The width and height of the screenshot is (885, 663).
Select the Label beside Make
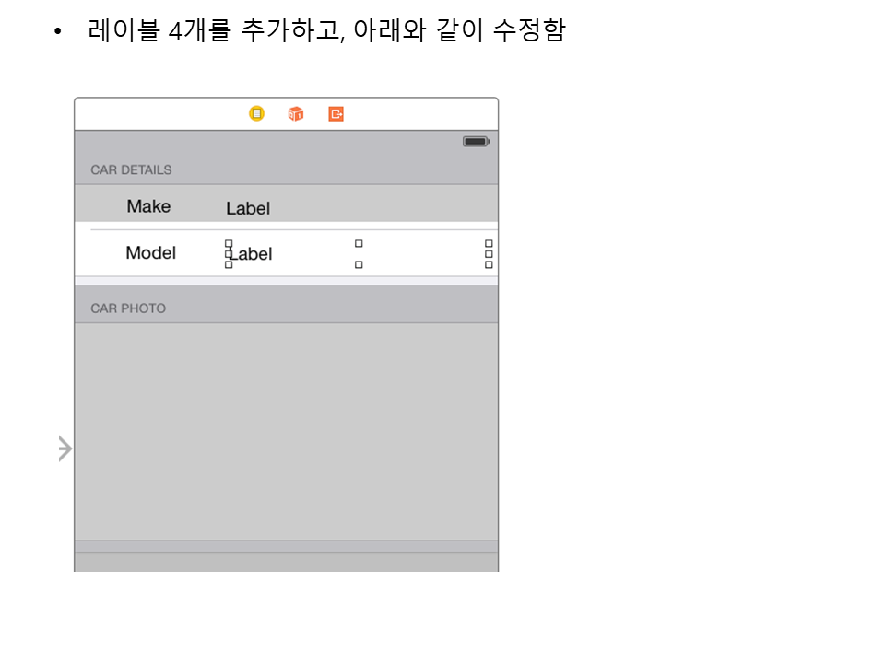coord(248,209)
